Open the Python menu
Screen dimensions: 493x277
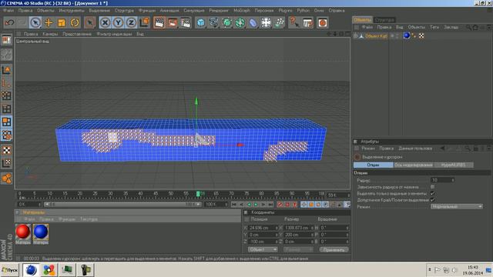(x=303, y=10)
